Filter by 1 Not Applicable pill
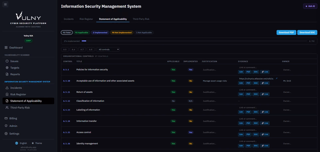The image size is (320, 152). (144, 33)
